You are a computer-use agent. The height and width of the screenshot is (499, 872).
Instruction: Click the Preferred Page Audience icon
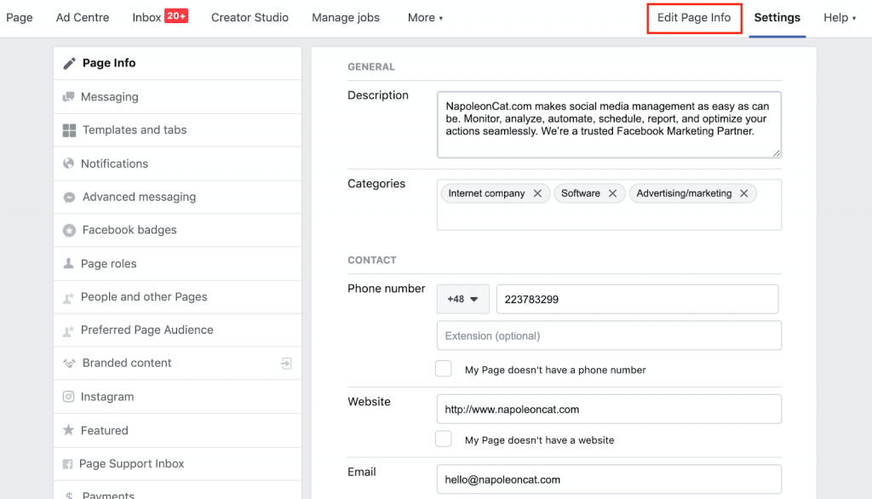[x=68, y=330]
